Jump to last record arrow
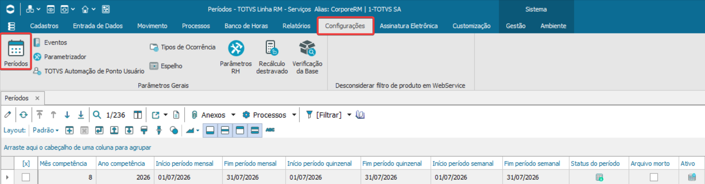Image resolution: width=705 pixels, height=184 pixels. point(81,115)
